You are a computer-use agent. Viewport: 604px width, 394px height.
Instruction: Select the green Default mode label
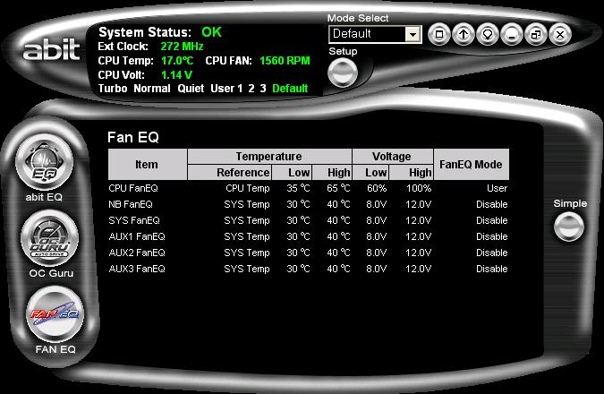290,89
